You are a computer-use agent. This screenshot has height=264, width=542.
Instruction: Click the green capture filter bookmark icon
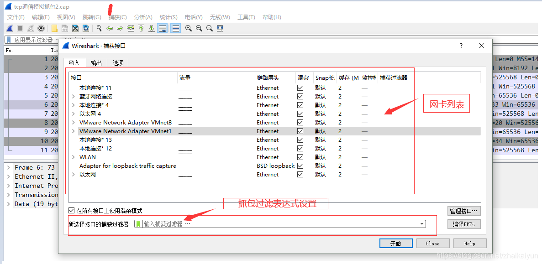point(138,224)
